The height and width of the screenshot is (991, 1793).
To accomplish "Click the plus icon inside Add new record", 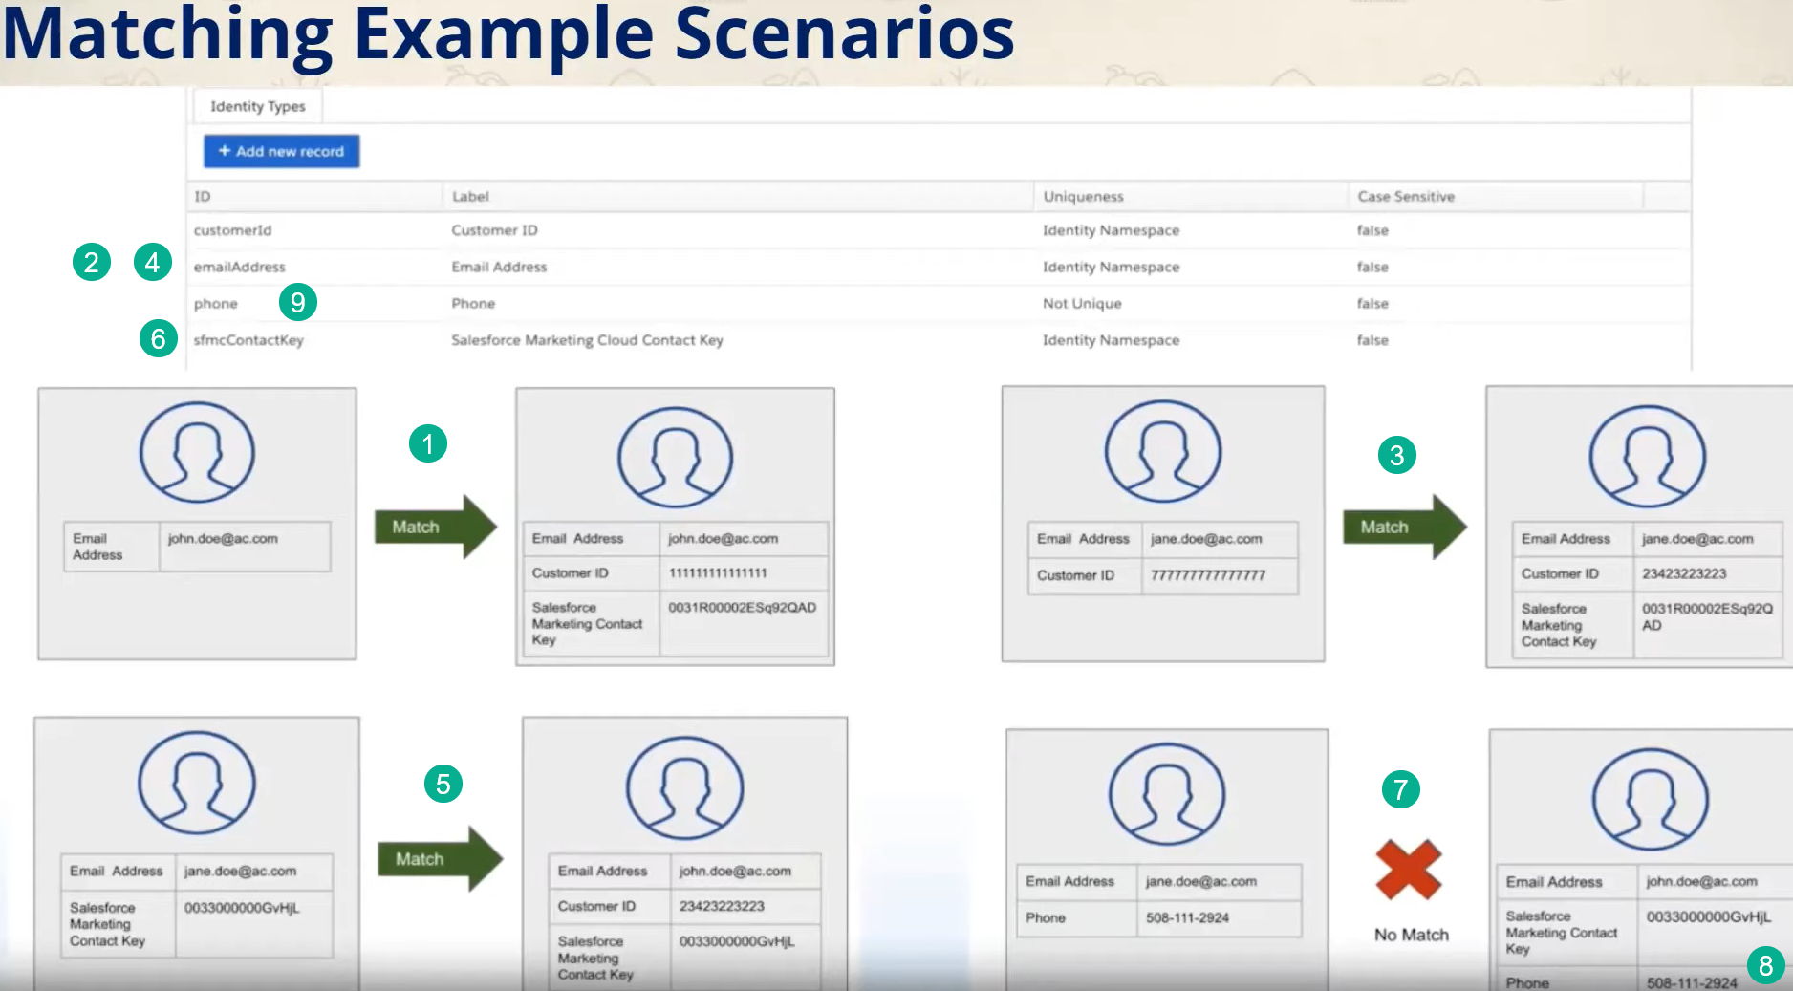I will 224,151.
